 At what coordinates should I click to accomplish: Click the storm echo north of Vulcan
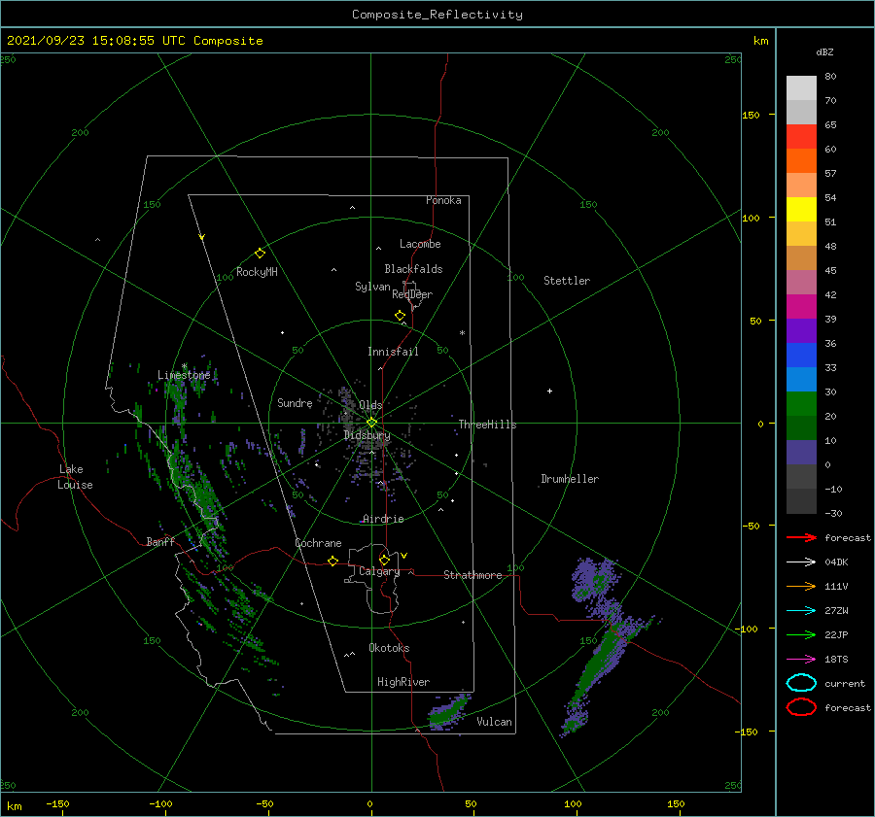pyautogui.click(x=448, y=713)
